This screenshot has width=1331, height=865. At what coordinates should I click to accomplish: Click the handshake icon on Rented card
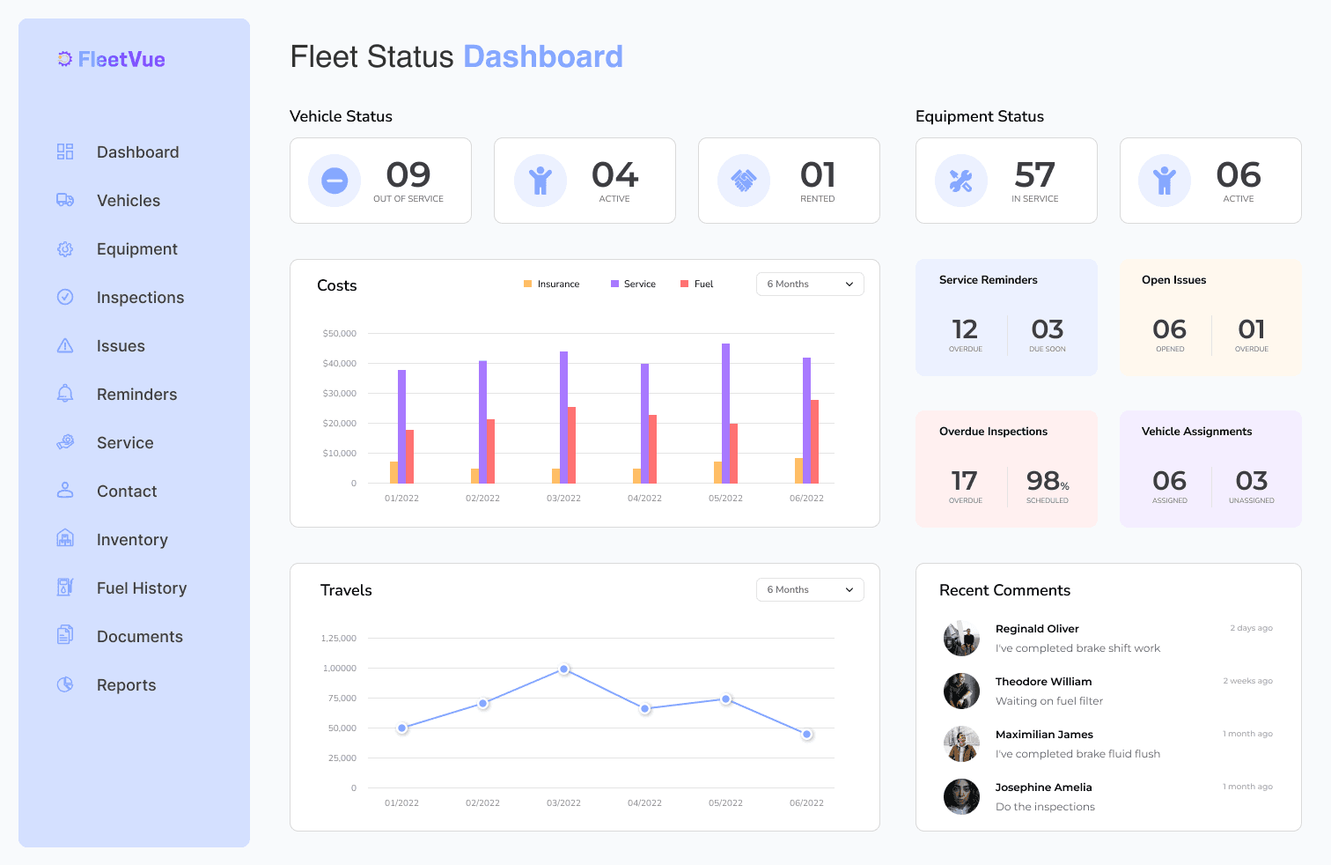743,180
